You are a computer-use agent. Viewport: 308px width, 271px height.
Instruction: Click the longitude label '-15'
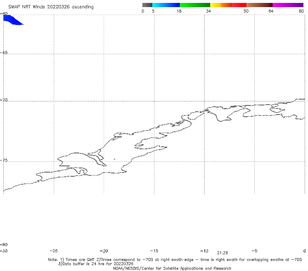coord(154,251)
